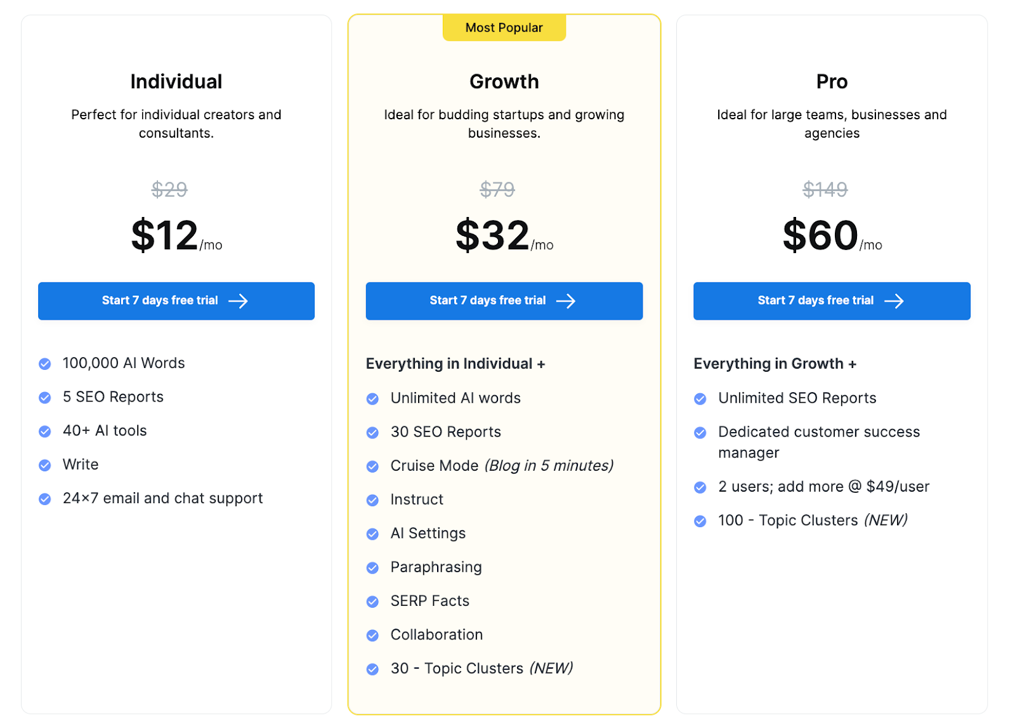
Task: Click the Individual plan heading
Action: (176, 82)
